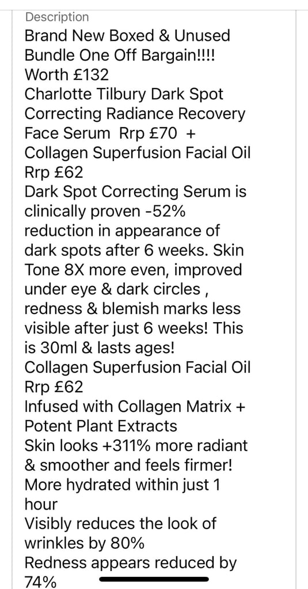Click 'Skin looks +311% more radiant' line
Viewport: 308px width, 589px height.
[136, 446]
